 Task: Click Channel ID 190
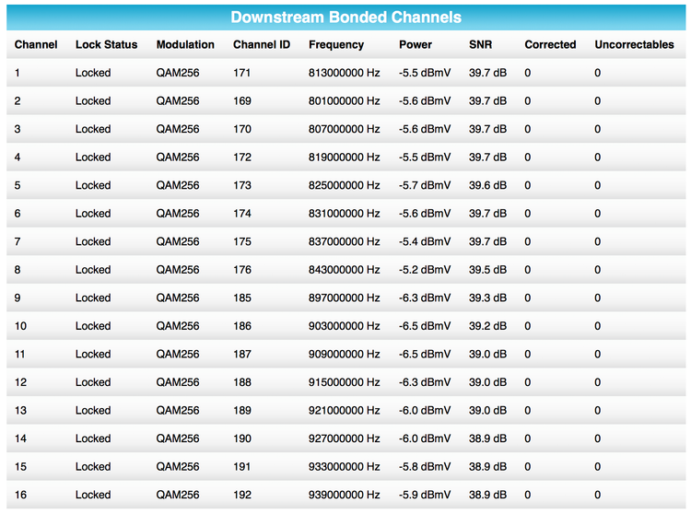point(242,438)
